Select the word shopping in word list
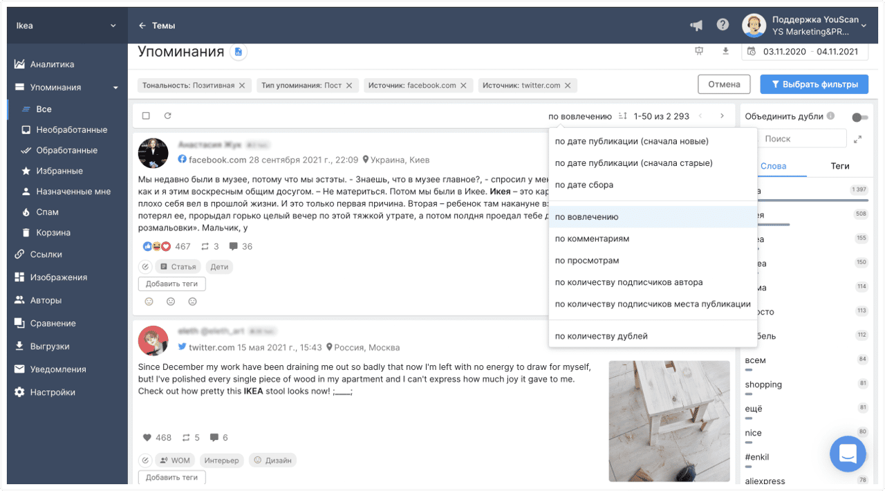The width and height of the screenshot is (885, 491). [x=763, y=385]
